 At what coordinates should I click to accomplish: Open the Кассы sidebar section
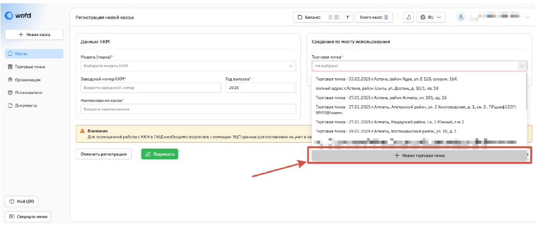34,54
